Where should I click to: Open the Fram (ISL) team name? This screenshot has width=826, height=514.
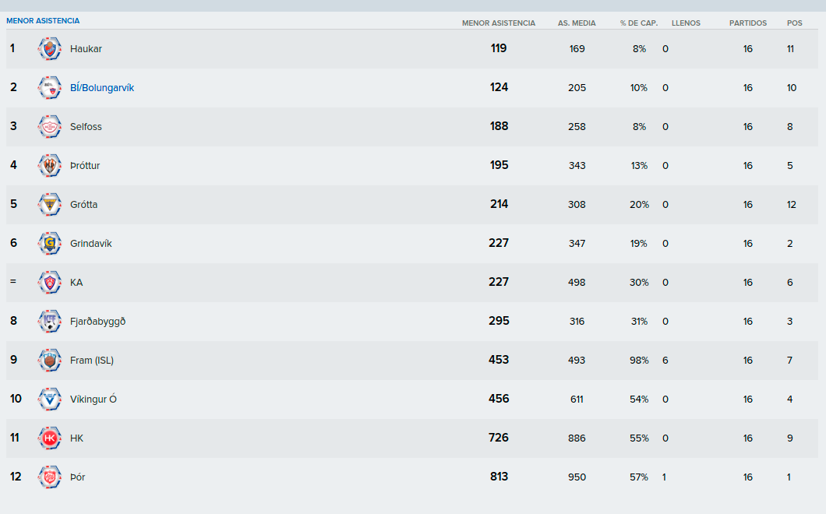tap(92, 361)
